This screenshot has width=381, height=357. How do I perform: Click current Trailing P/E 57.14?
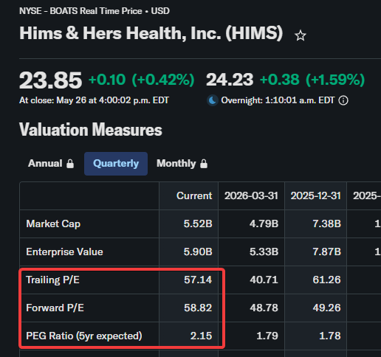point(198,280)
